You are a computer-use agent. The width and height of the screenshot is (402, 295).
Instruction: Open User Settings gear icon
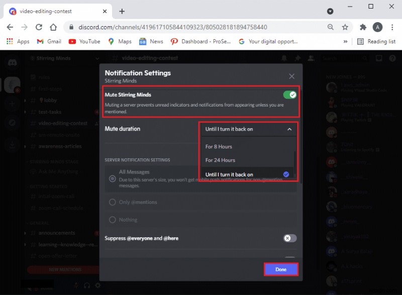tap(97, 285)
